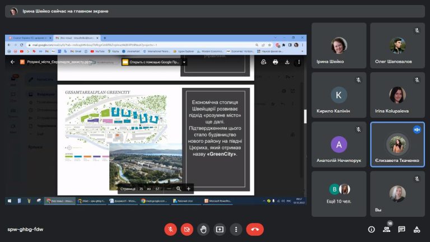Select Ірина Шейко's participant tile
This screenshot has width=430, height=242.
tap(339, 45)
